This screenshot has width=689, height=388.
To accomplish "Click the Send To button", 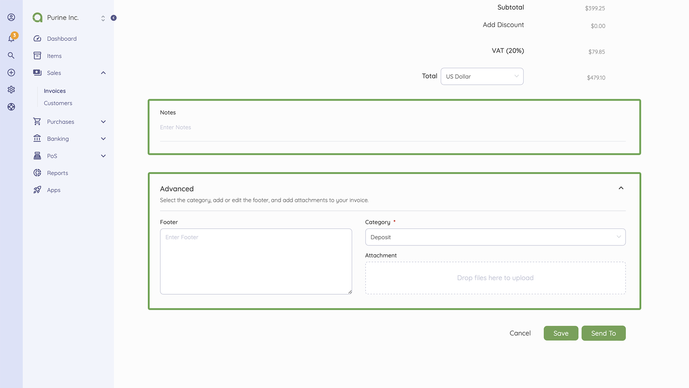I will [x=604, y=333].
